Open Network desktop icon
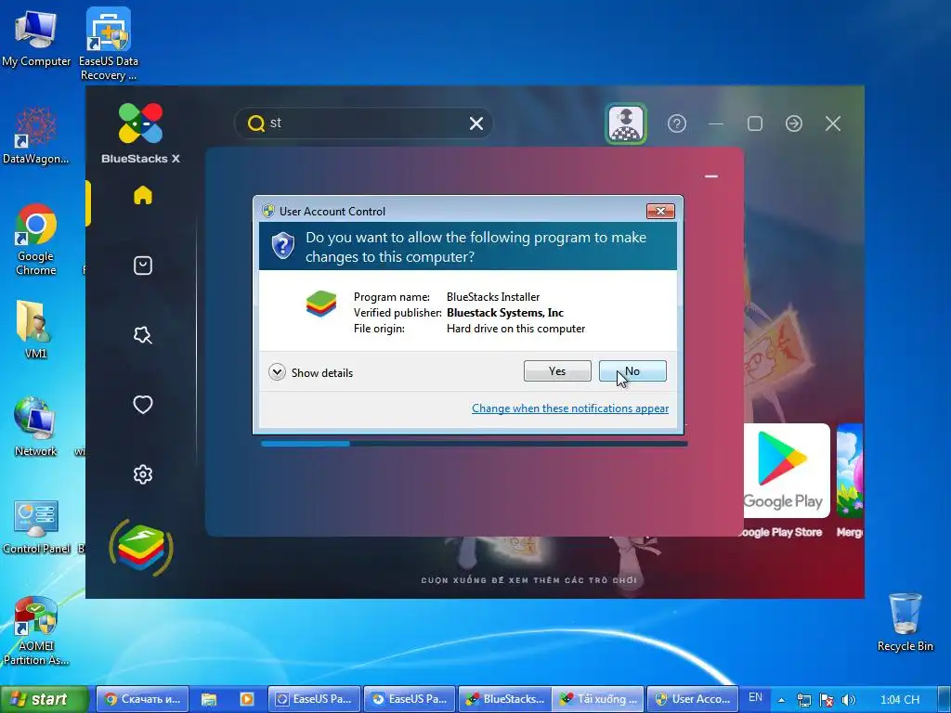This screenshot has height=713, width=951. (x=35, y=427)
